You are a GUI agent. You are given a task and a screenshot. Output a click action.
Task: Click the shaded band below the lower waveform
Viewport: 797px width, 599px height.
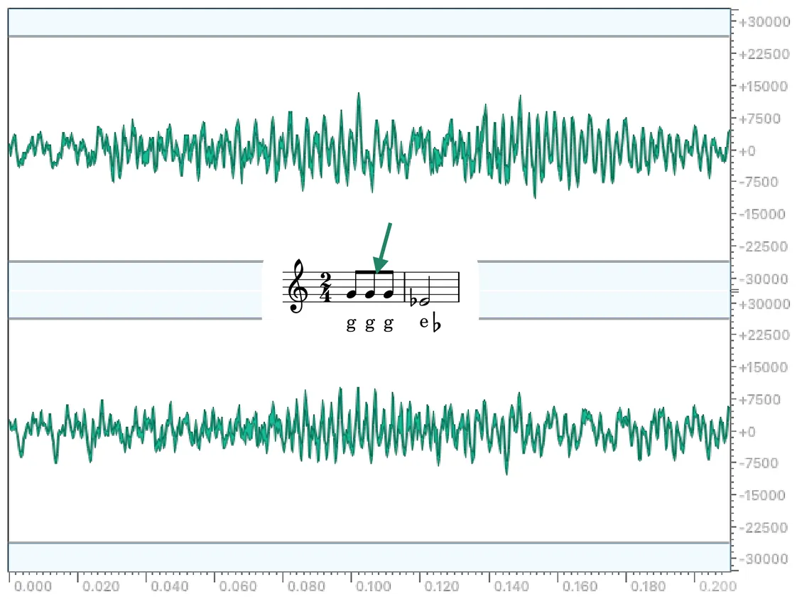(369, 557)
